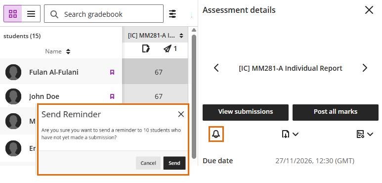The image size is (382, 183).
Task: Go to next assessment with right chevron
Action: tap(365, 68)
